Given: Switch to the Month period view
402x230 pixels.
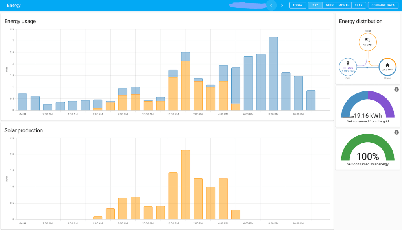Looking at the screenshot, I should pos(344,5).
